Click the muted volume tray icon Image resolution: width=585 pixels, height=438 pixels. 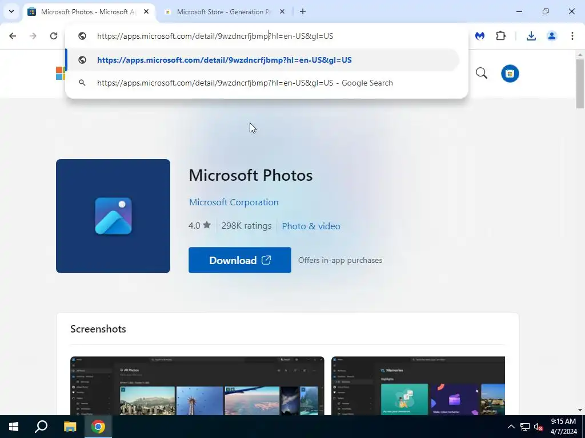pyautogui.click(x=538, y=427)
